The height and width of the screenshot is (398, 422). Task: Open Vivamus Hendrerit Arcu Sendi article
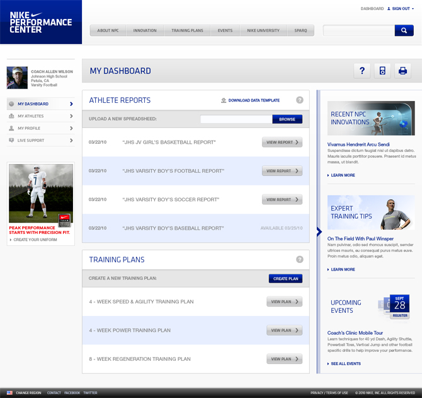pos(358,144)
